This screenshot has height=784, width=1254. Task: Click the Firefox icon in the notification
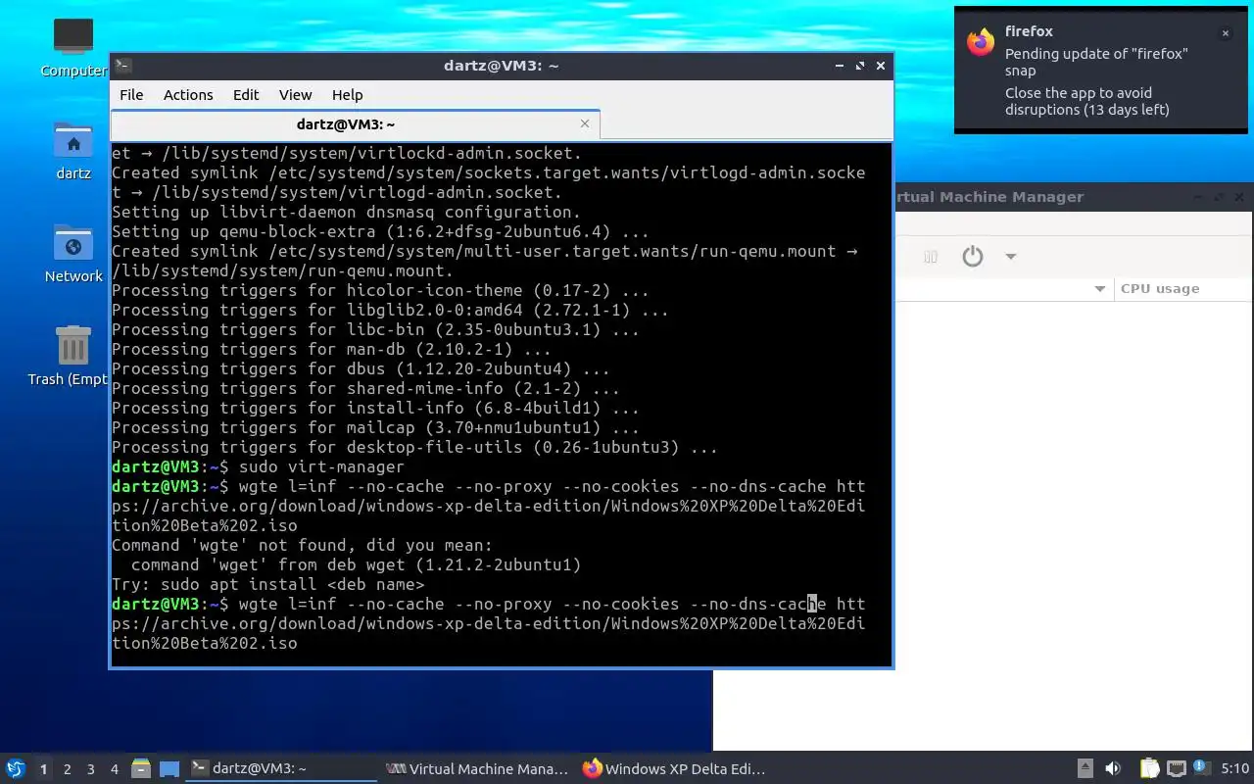click(x=981, y=42)
